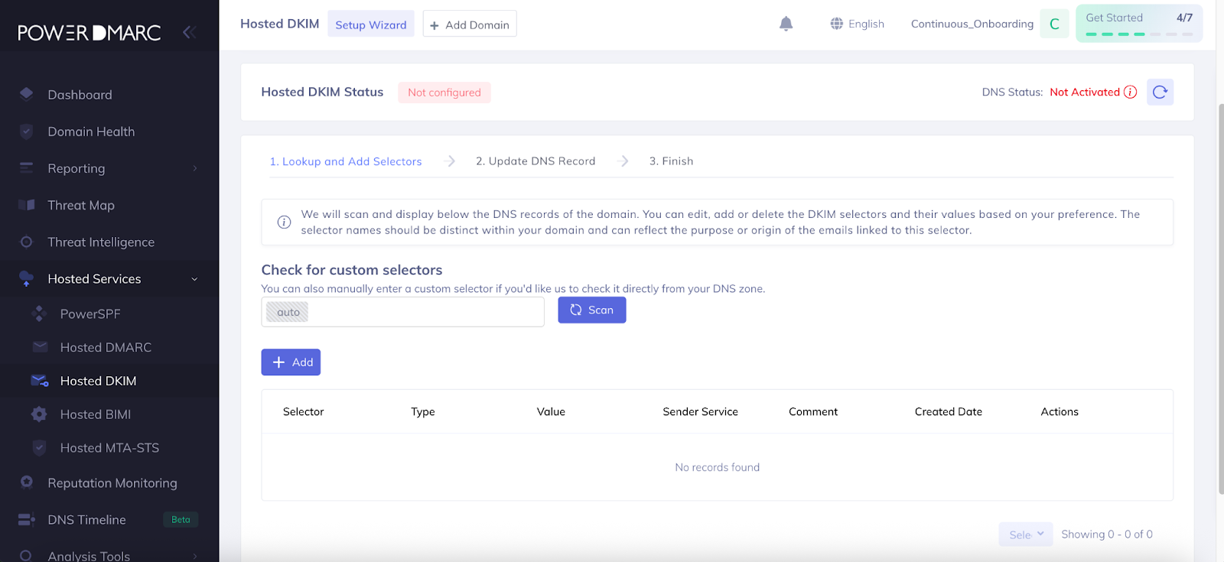Viewport: 1224px width, 562px height.
Task: Click Type column header
Action: pyautogui.click(x=423, y=411)
